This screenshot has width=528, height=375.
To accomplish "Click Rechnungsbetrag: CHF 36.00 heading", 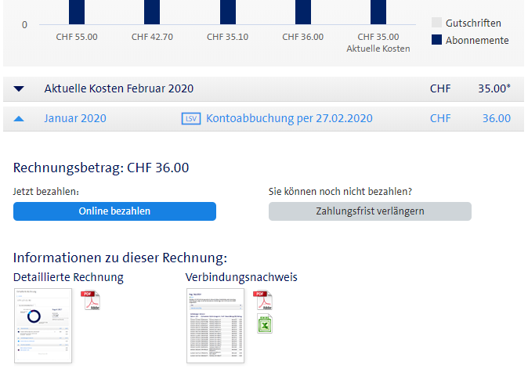I will coord(101,168).
